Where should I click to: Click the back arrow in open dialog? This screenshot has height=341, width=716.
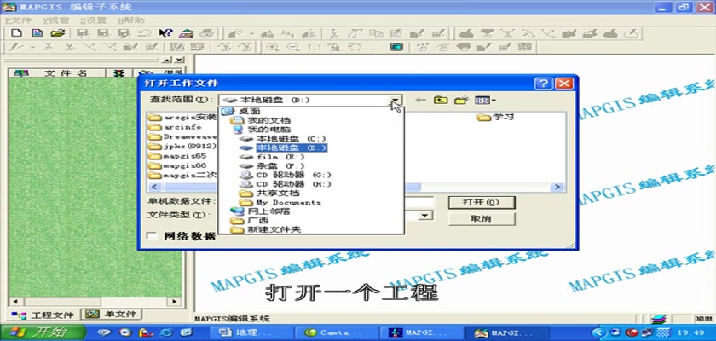420,100
